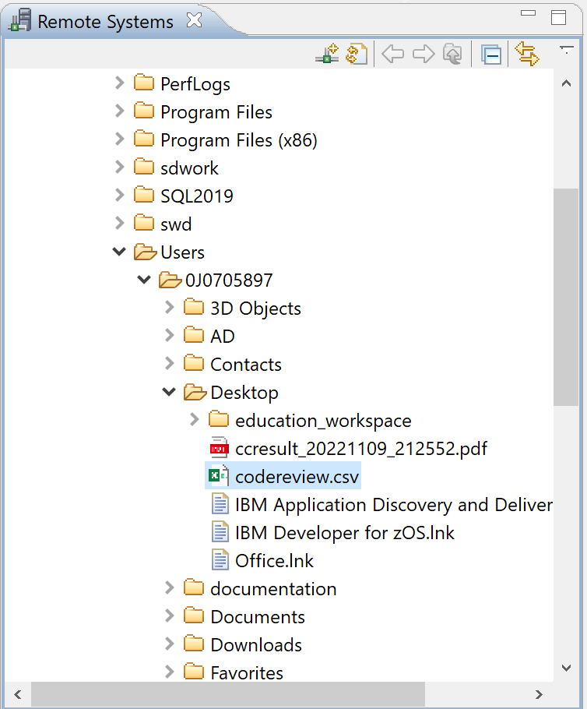Toggle Link with Editor mode
This screenshot has width=587, height=709.
527,53
